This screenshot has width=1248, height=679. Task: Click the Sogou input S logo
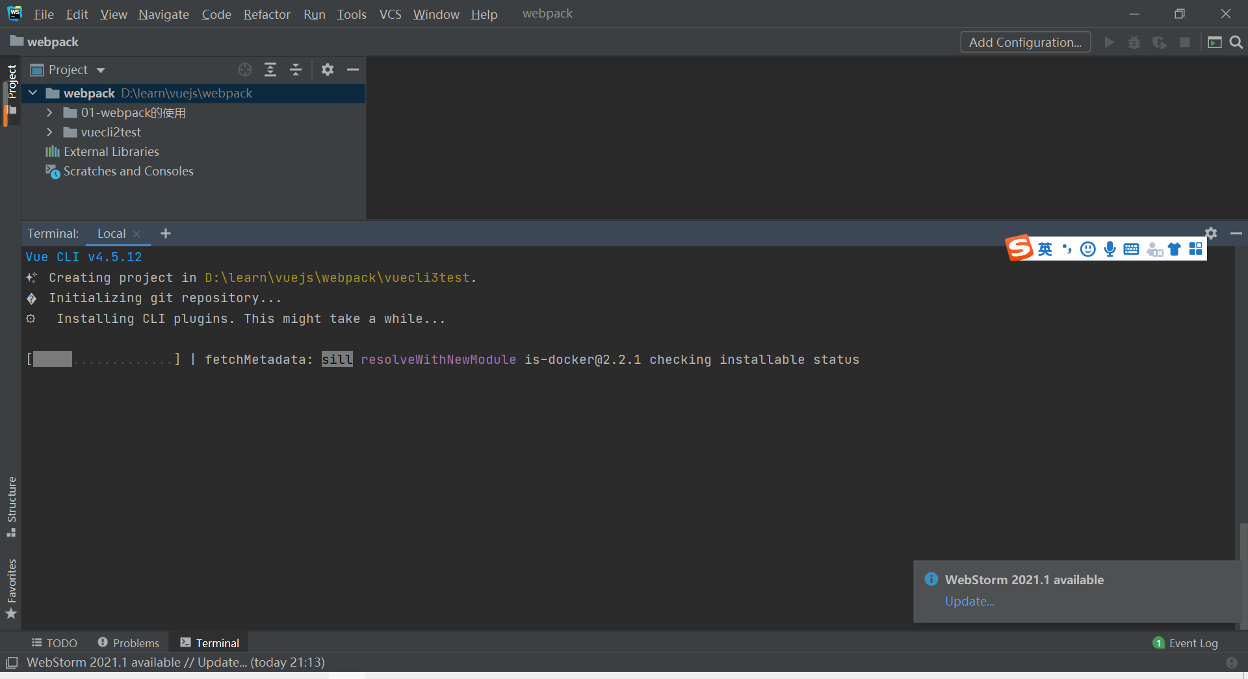pyautogui.click(x=1019, y=248)
